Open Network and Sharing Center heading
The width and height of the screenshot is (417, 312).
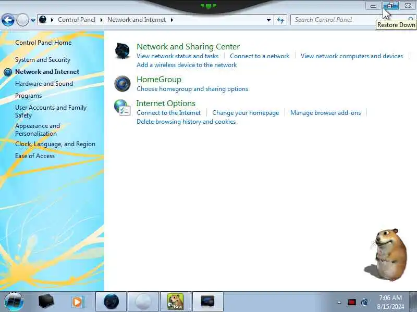click(188, 46)
